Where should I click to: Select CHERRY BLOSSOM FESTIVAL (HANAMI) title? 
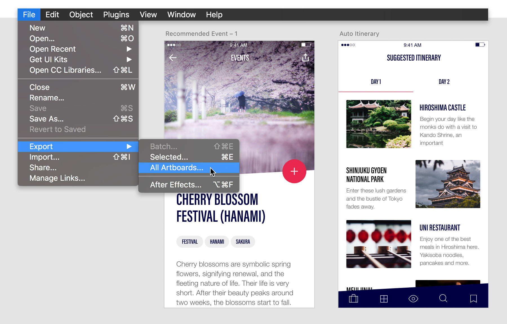[x=221, y=208]
